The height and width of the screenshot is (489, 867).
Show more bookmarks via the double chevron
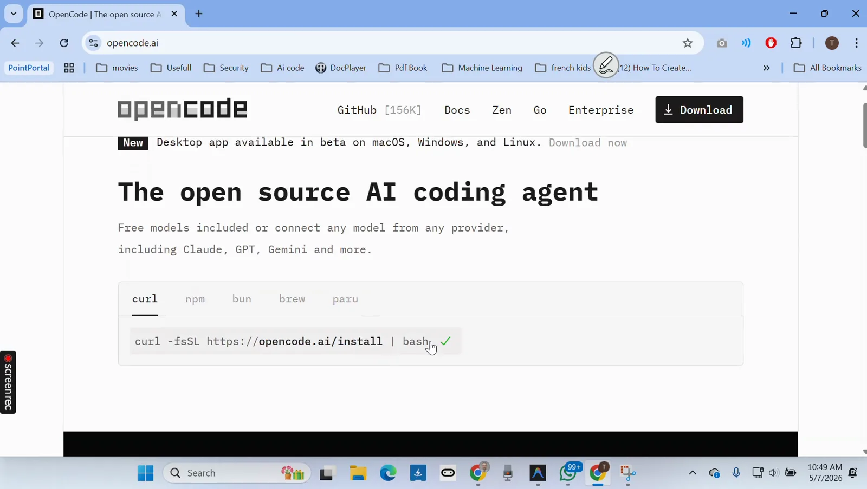pos(766,68)
